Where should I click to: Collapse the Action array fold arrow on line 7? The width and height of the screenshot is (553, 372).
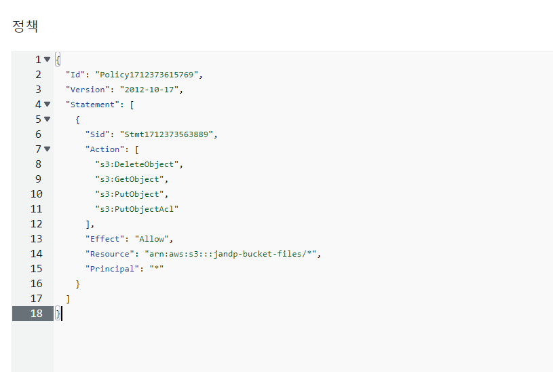pyautogui.click(x=47, y=149)
